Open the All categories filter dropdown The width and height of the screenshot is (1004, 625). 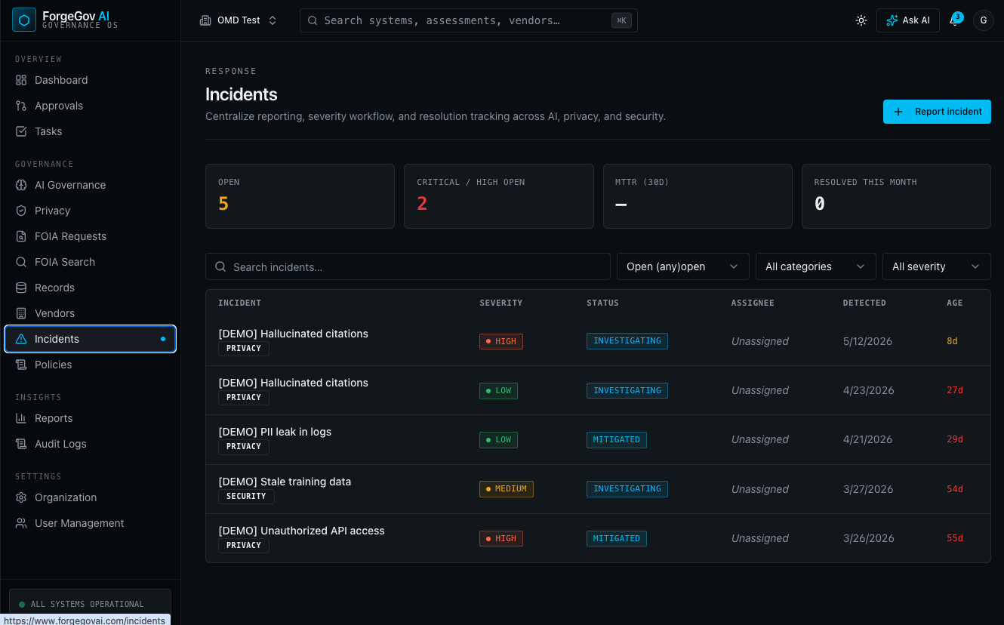815,266
